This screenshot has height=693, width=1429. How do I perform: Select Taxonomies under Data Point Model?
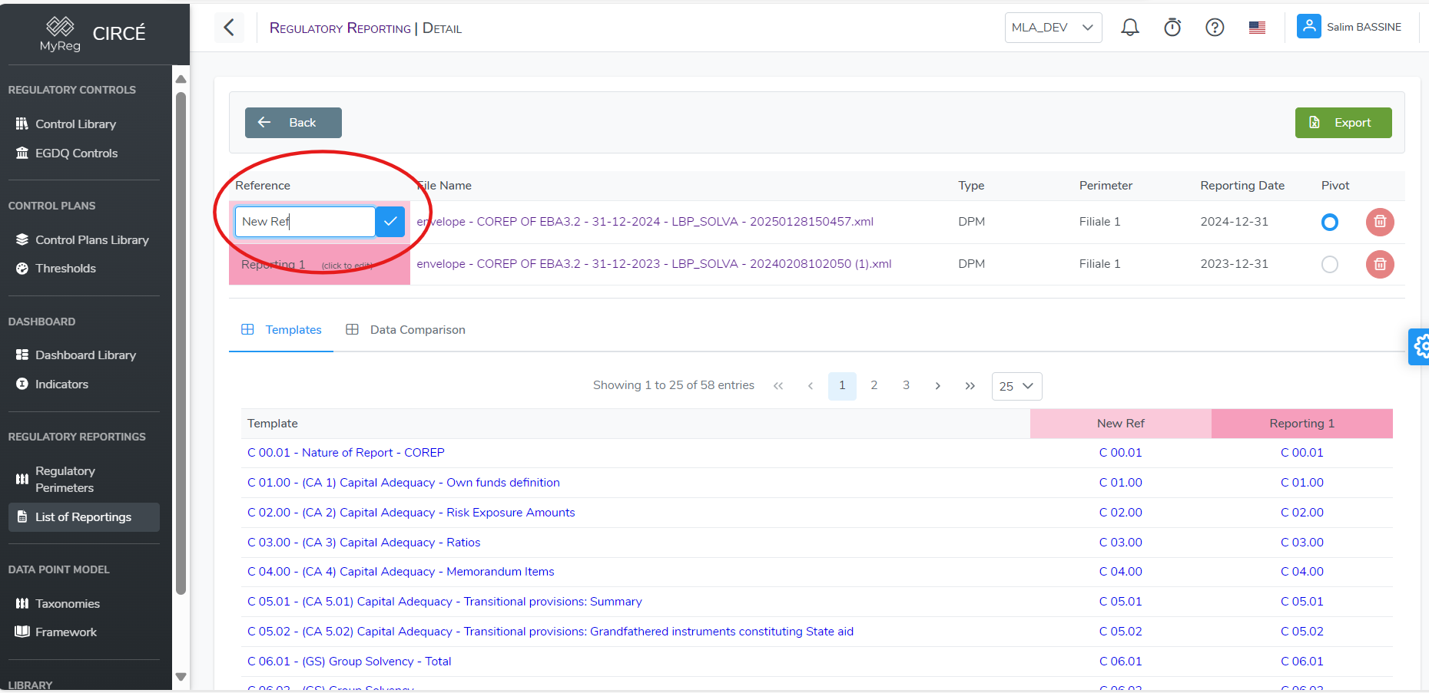[x=68, y=603]
